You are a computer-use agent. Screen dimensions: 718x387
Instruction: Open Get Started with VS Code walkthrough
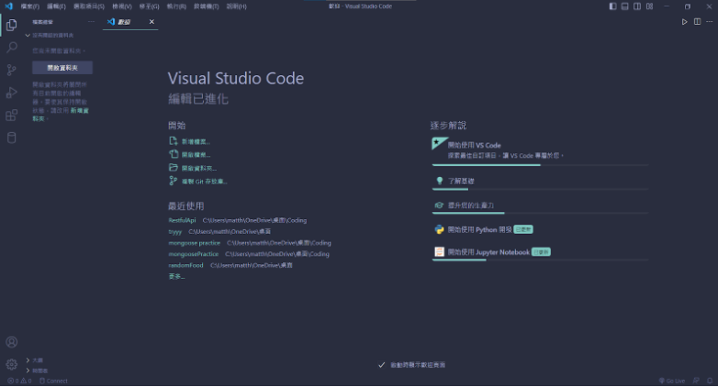[x=540, y=150]
